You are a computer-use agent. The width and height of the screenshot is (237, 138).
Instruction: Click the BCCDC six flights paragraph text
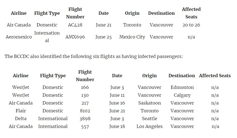tap(94, 56)
